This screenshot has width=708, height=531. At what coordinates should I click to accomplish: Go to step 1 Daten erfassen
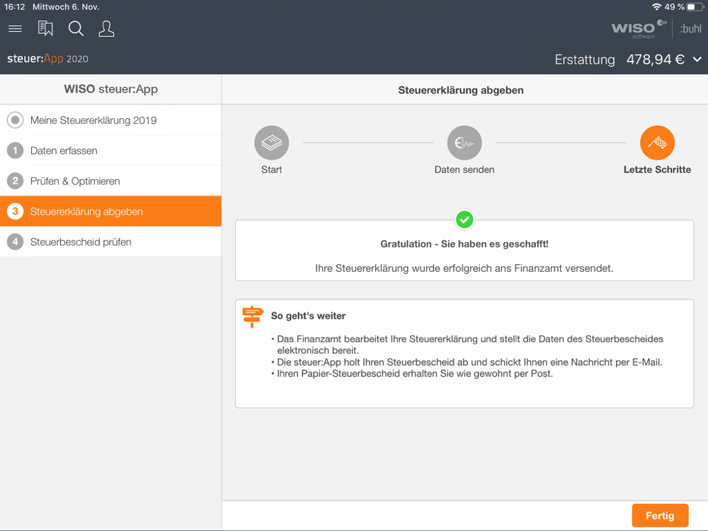click(110, 150)
